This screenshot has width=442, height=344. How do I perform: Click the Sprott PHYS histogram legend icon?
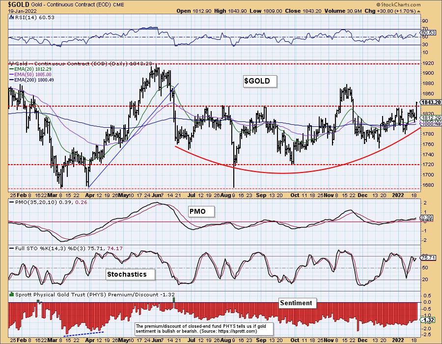[11, 294]
